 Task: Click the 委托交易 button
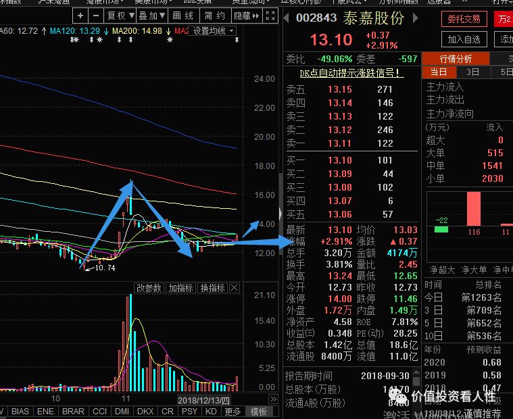[x=464, y=20]
